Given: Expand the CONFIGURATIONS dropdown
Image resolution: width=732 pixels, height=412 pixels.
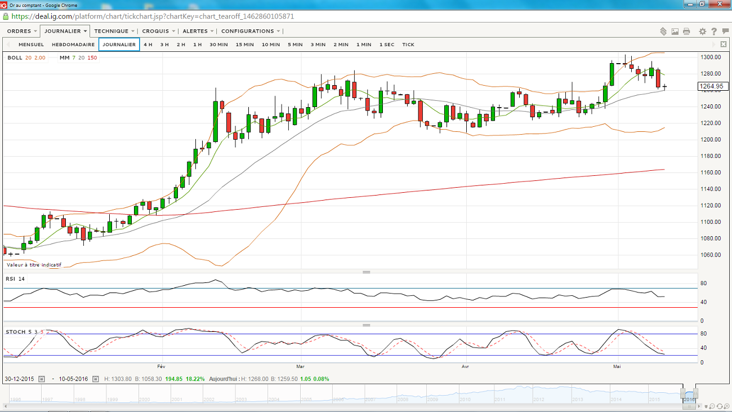Looking at the screenshot, I should pyautogui.click(x=251, y=31).
